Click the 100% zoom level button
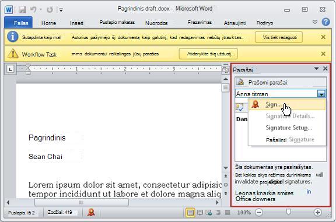 click(244, 213)
